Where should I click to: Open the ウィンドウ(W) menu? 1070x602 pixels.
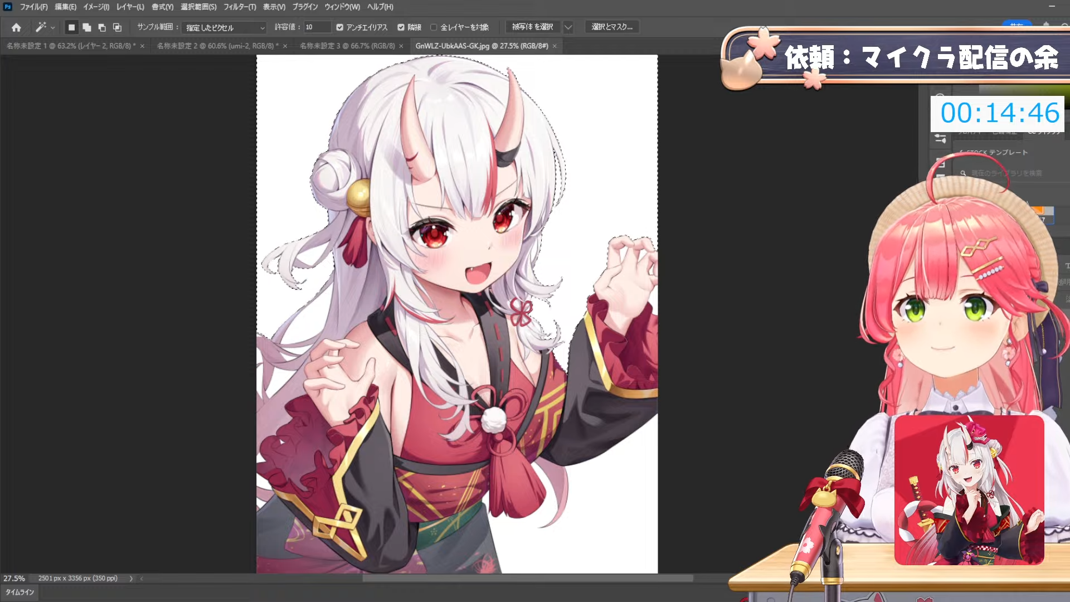coord(342,7)
